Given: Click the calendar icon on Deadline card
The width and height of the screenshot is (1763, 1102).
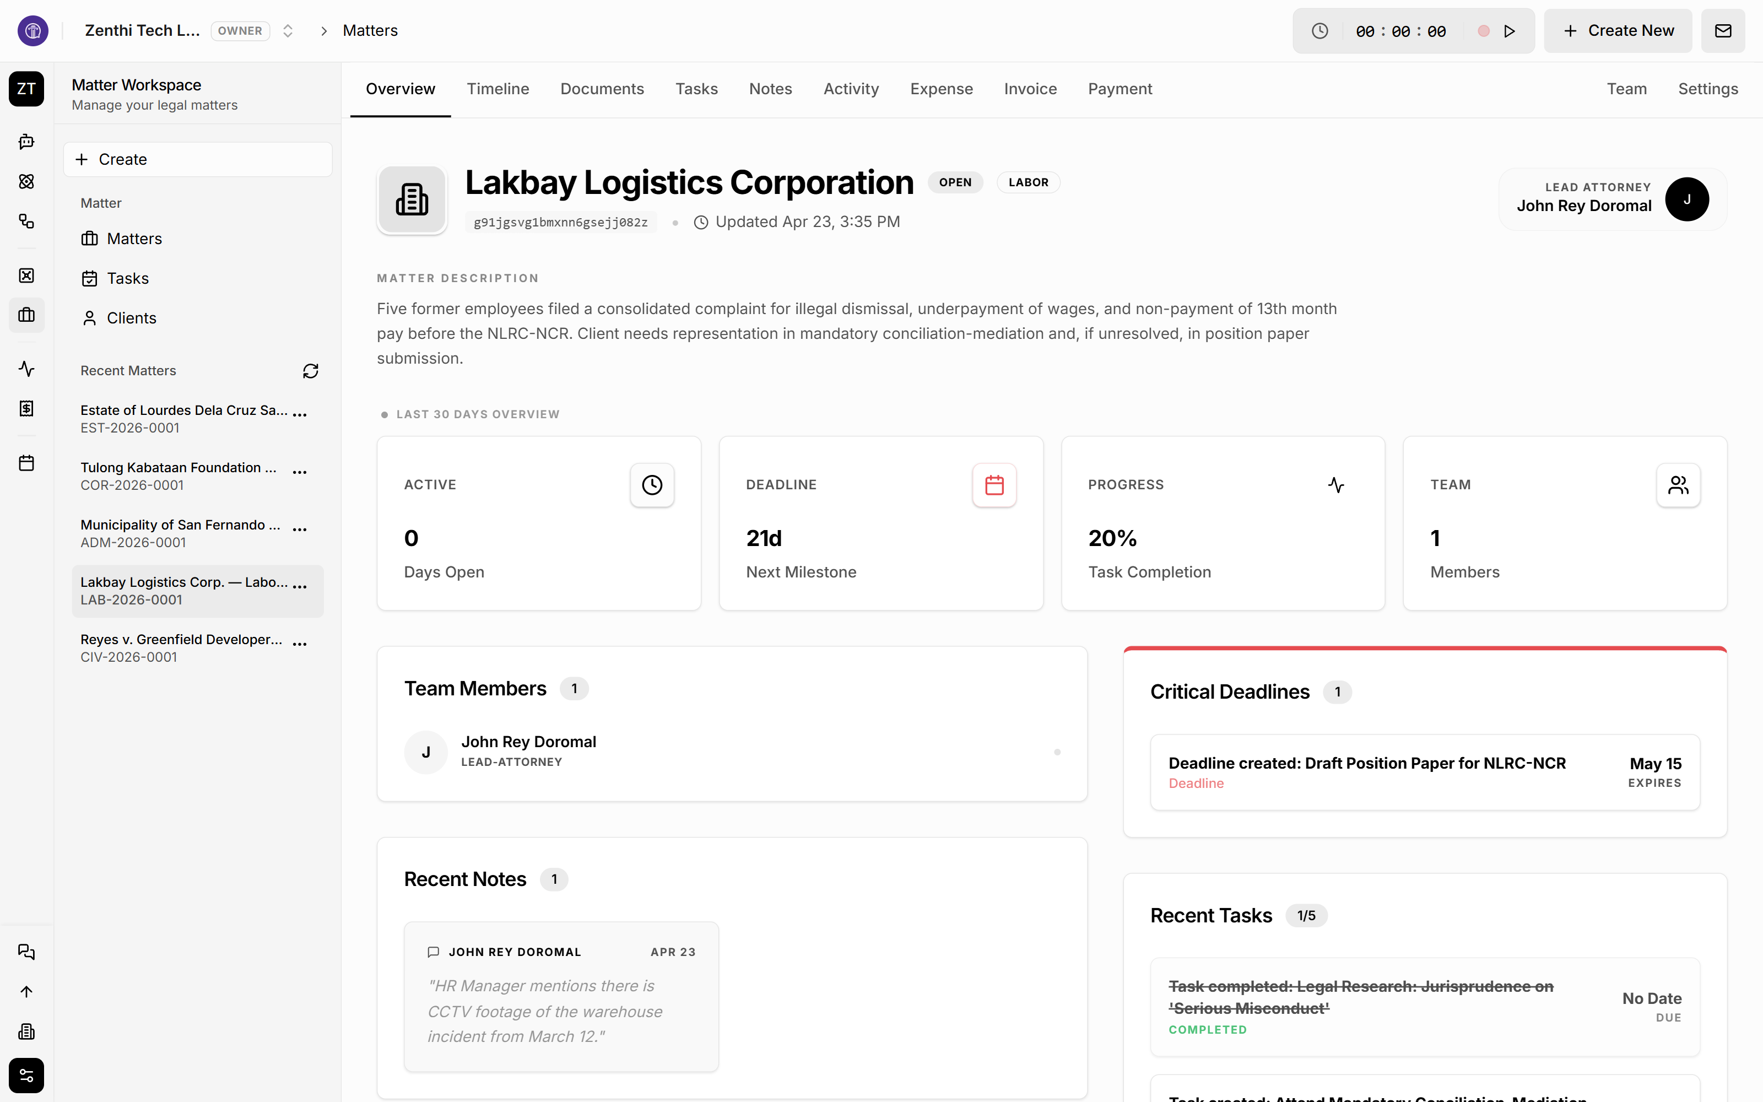Looking at the screenshot, I should point(994,485).
